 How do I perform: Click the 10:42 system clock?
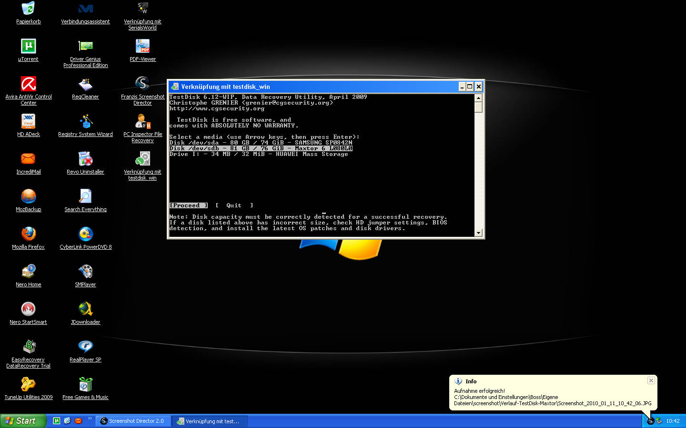tap(673, 421)
